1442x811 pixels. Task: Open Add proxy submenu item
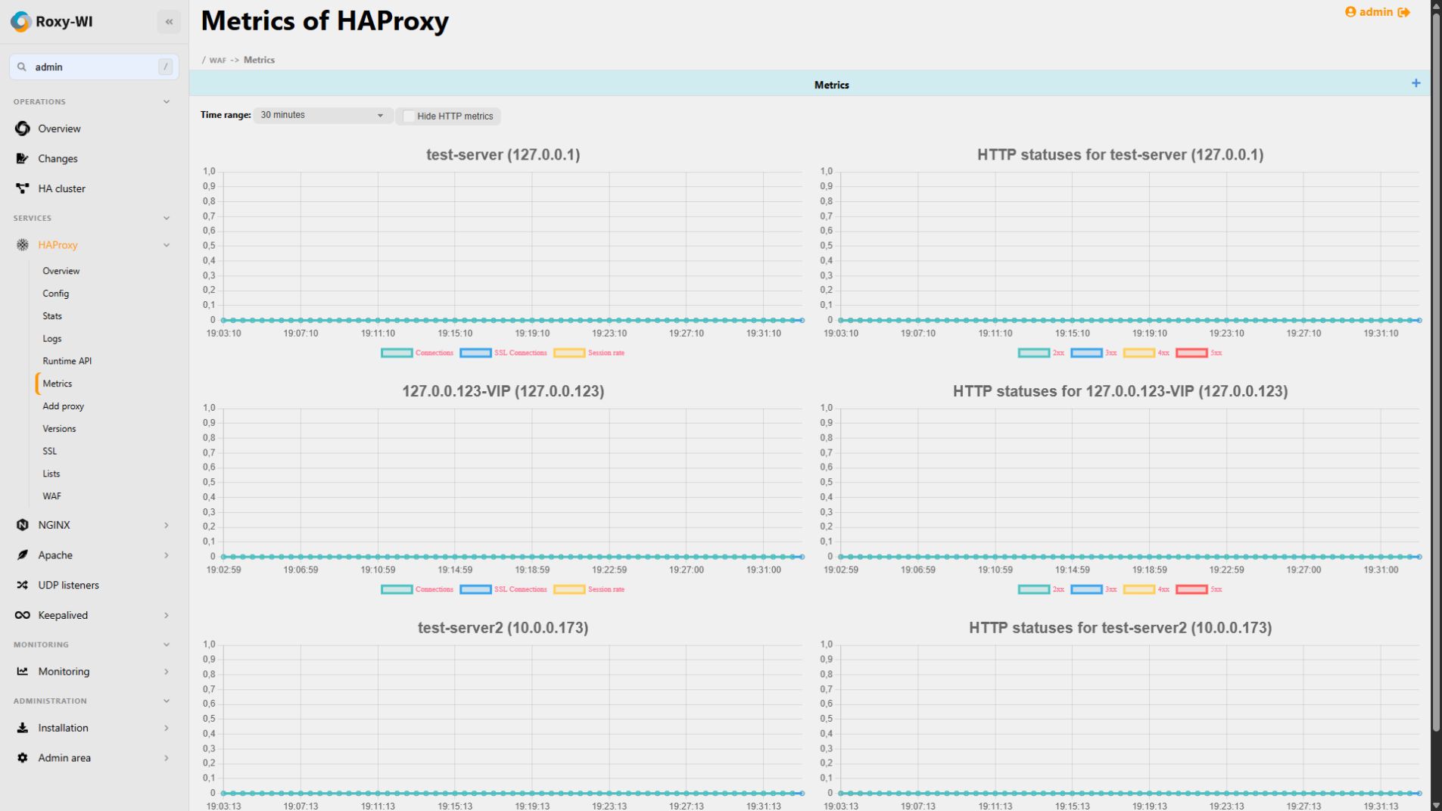click(63, 406)
